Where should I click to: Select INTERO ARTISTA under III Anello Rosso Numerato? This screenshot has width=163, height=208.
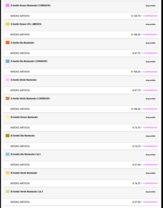tap(20, 128)
